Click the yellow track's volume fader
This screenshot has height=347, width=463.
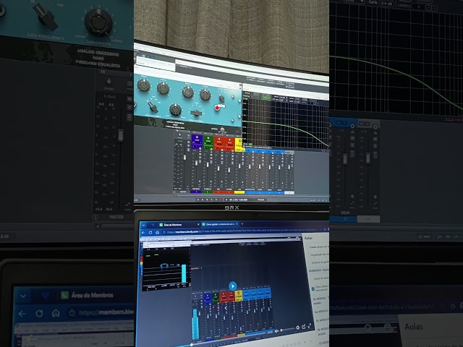pyautogui.click(x=239, y=166)
